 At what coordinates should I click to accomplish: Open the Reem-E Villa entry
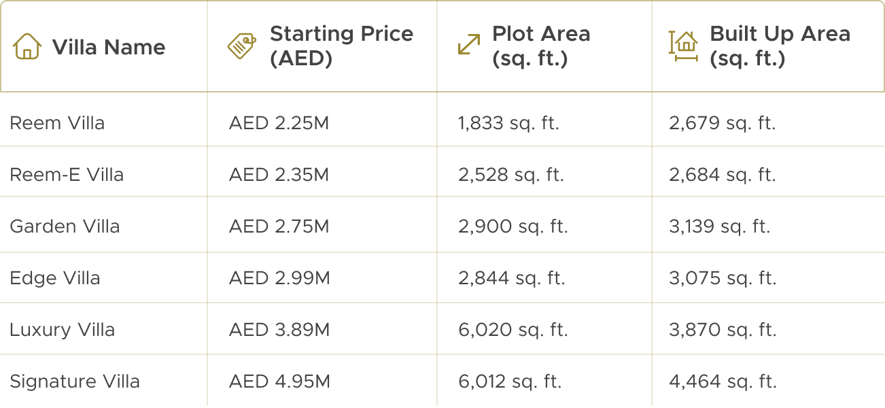[x=67, y=175]
